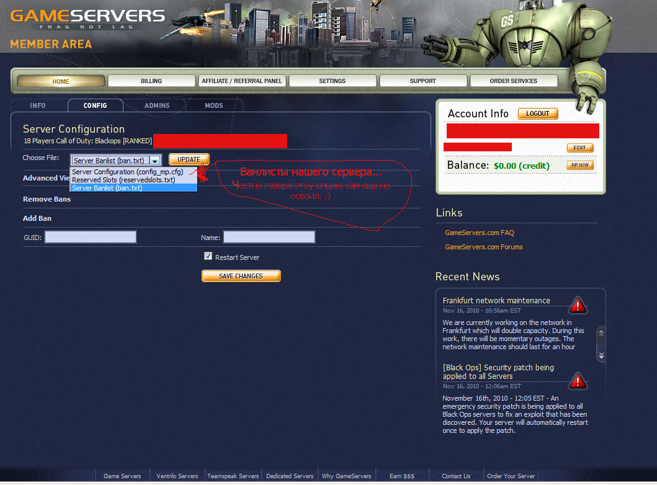The height and width of the screenshot is (485, 657).
Task: Focus the GUID input field
Action: click(91, 237)
